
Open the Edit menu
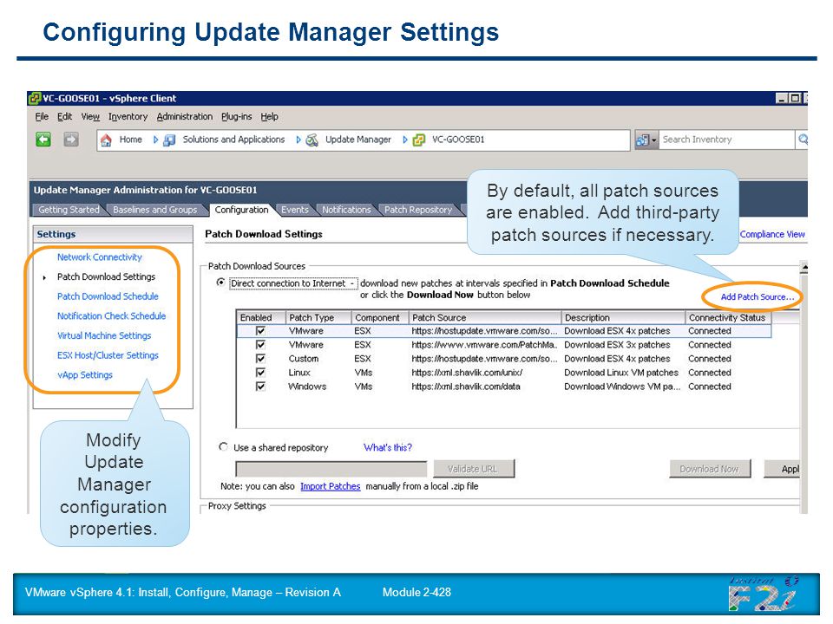tap(64, 116)
